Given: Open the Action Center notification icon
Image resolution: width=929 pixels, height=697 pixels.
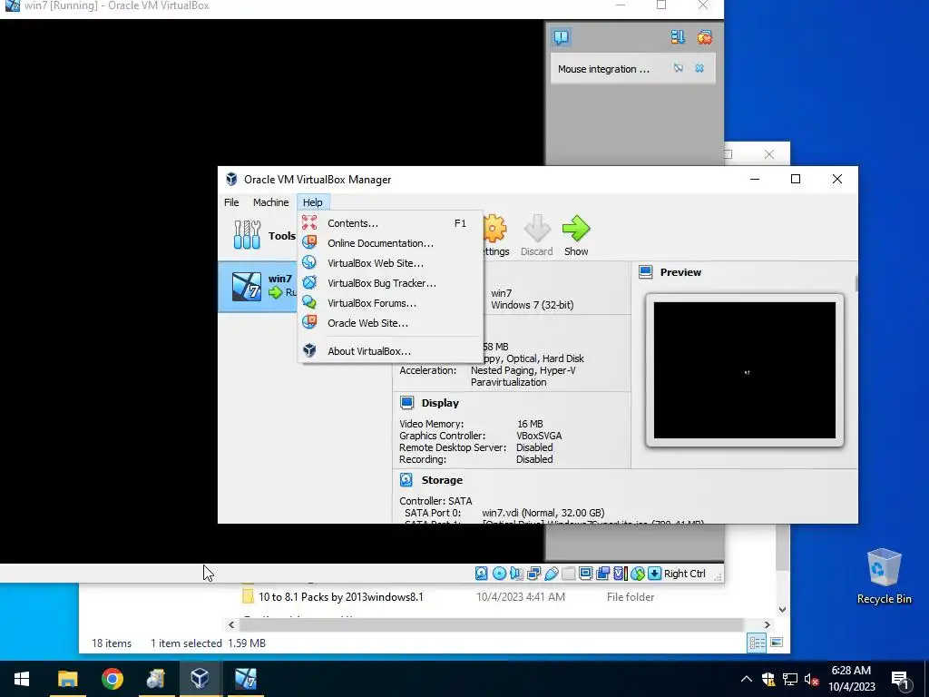Looking at the screenshot, I should click(901, 680).
